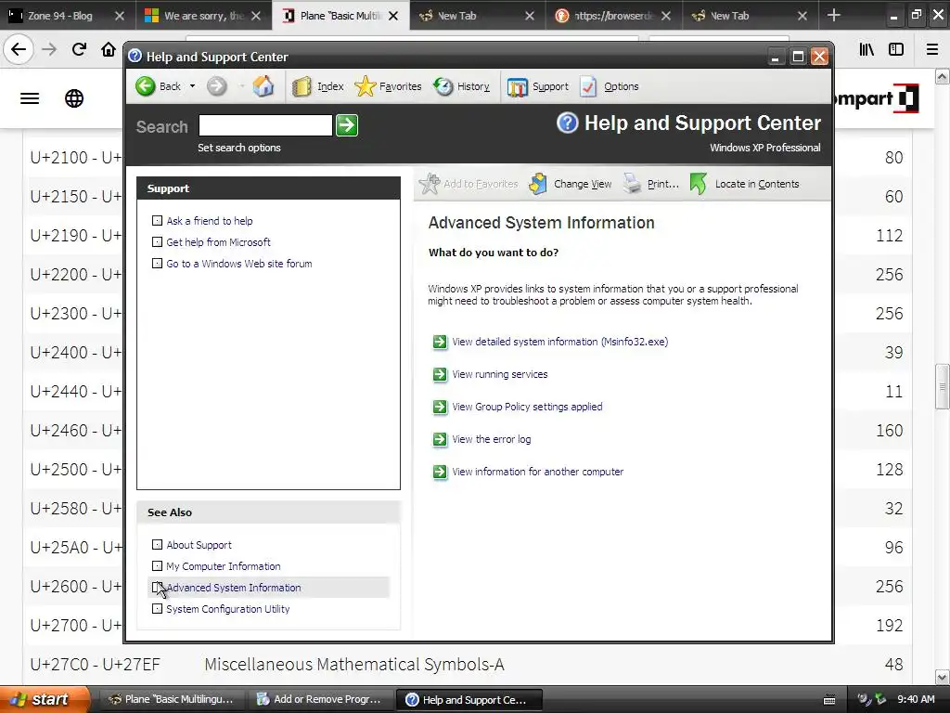
Task: Open My Computer Information link
Action: (224, 566)
